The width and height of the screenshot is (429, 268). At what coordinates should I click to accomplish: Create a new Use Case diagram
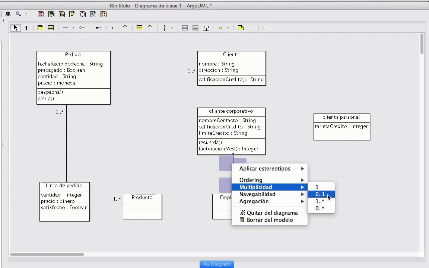point(41,14)
